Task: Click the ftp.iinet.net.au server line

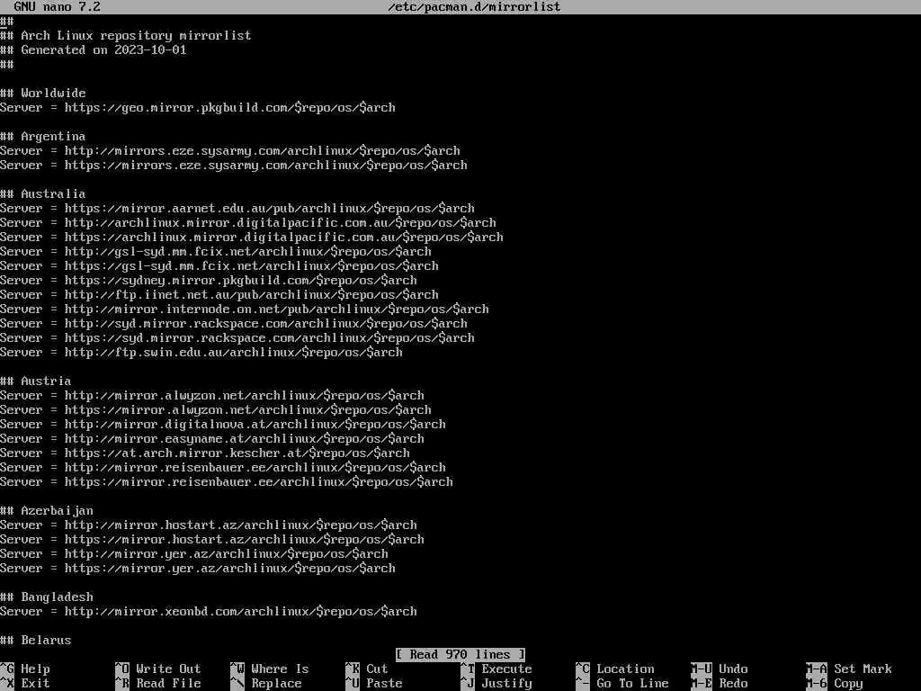Action: coord(219,294)
